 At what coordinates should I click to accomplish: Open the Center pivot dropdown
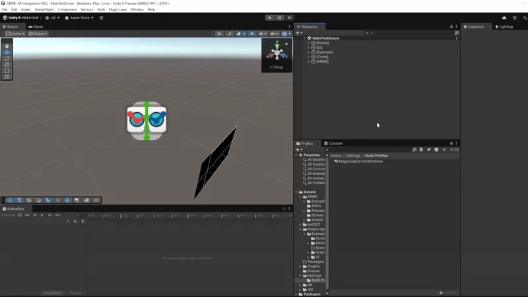[15, 34]
